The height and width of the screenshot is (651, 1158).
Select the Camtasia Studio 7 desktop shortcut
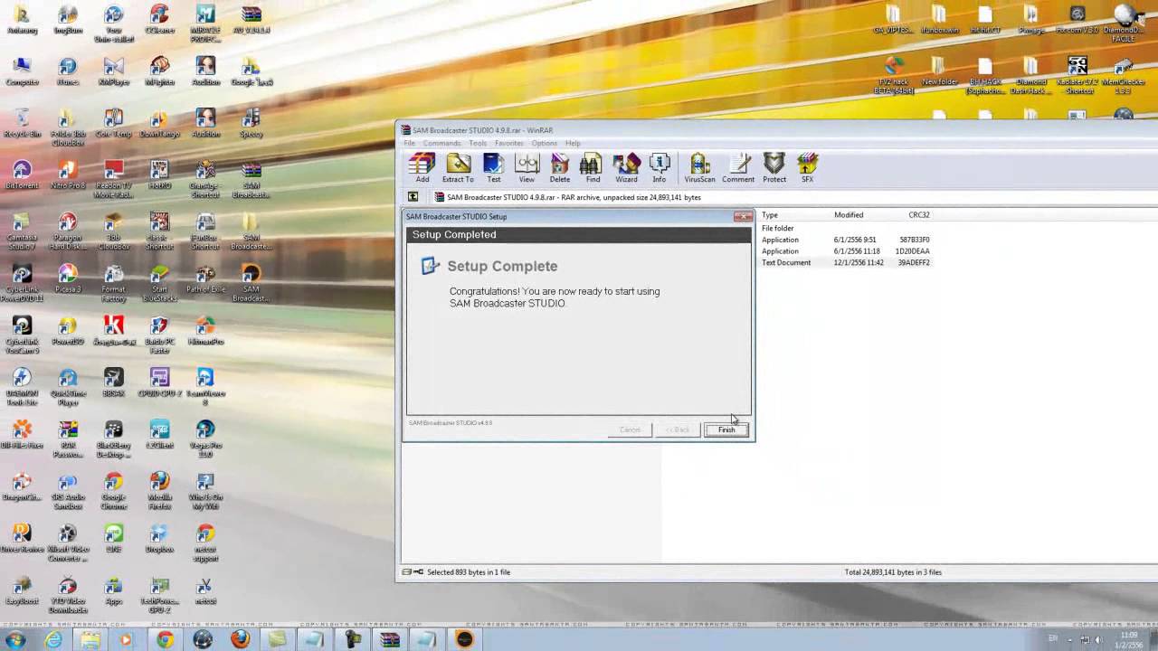point(22,232)
